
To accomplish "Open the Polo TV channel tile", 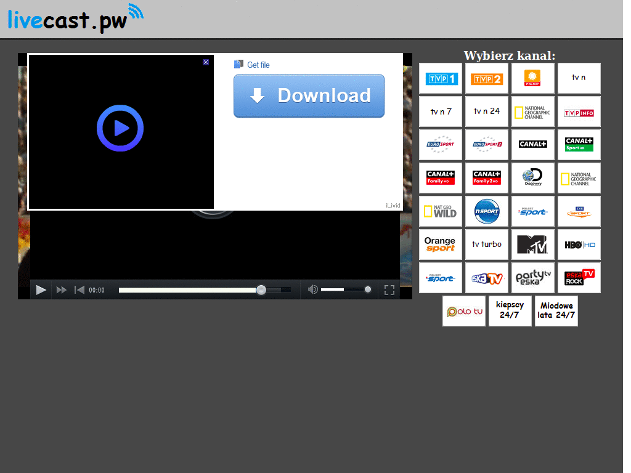I will (x=464, y=311).
